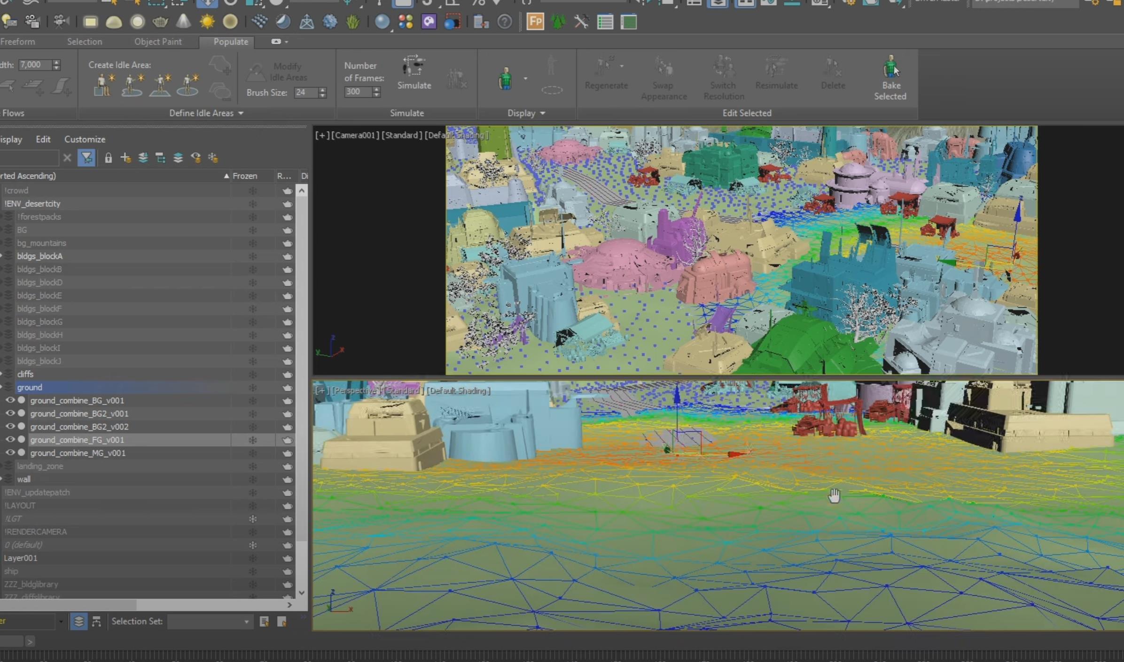This screenshot has width=1124, height=662.
Task: Toggle the Scene Explorer selection filter icon
Action: click(86, 158)
